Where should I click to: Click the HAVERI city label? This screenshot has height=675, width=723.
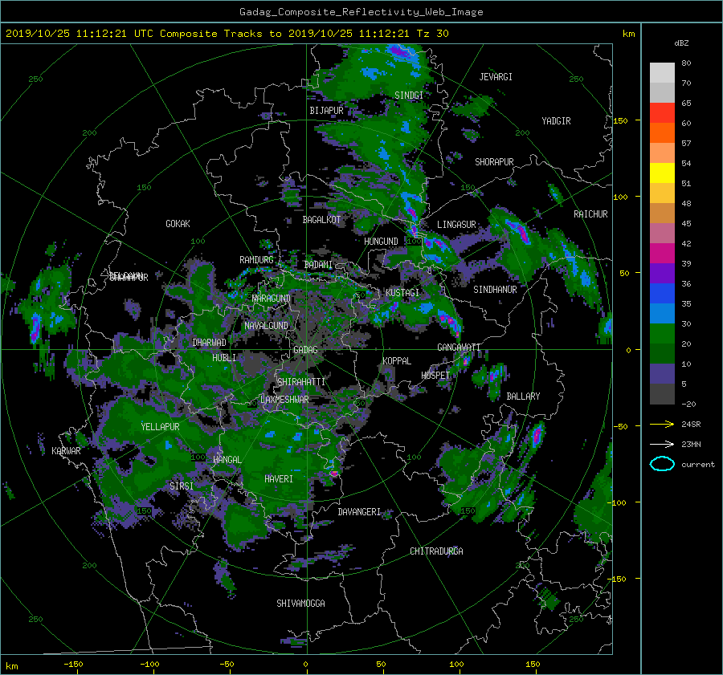pos(279,479)
